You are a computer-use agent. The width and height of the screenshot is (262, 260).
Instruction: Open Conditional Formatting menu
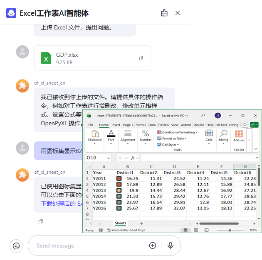177,132
